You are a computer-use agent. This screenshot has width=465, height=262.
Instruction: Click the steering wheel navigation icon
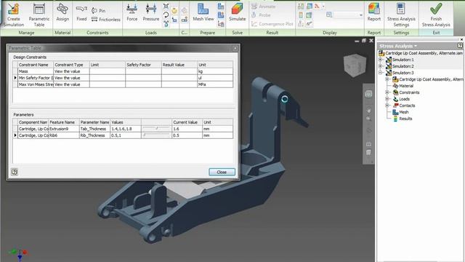coord(368,94)
